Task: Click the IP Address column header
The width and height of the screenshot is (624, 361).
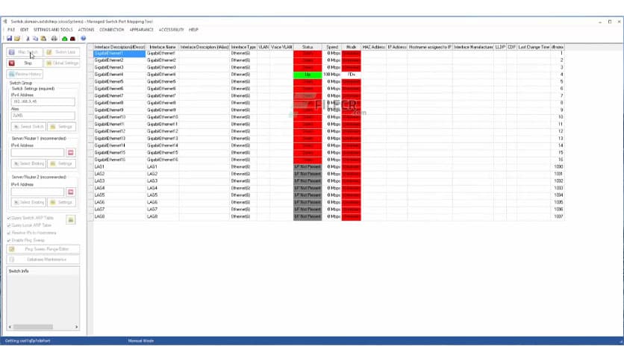Action: (397, 47)
